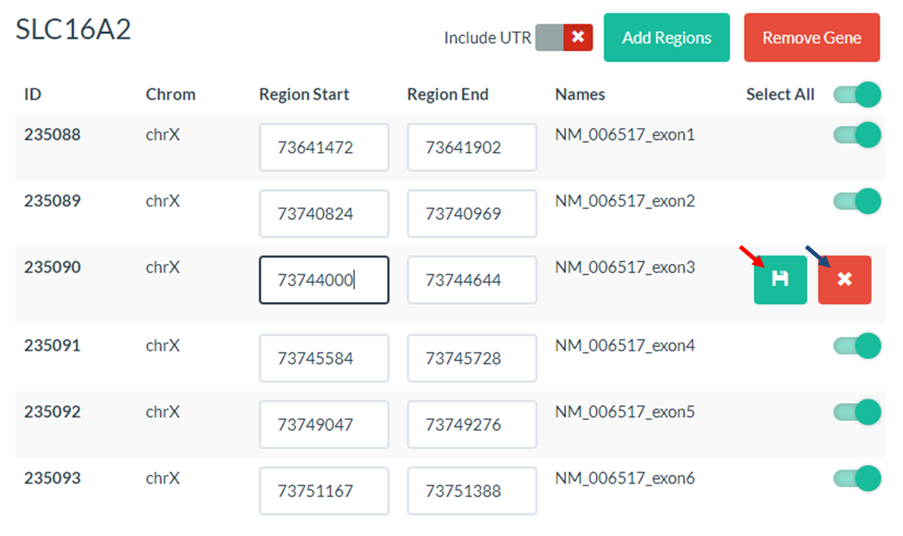Screen dimensions: 903x536
Task: Save the edited exon3 region
Action: coord(780,280)
